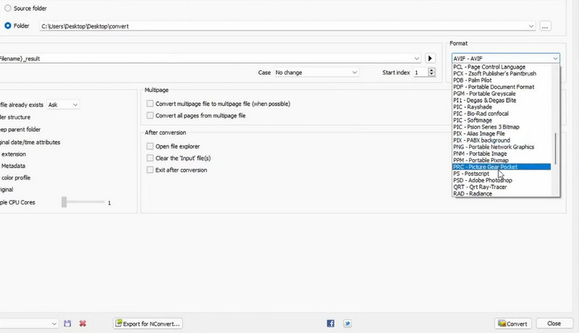
Task: Open the file already exists Ask dropdown
Action: 63,105
